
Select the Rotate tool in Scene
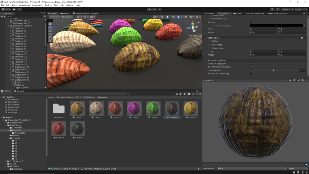50,31
